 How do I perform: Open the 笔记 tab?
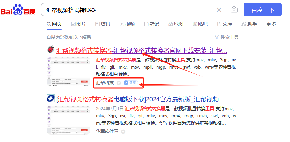(152, 24)
